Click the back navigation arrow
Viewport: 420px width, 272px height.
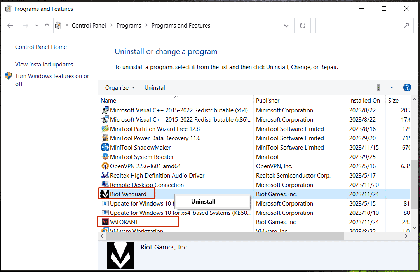click(10, 26)
